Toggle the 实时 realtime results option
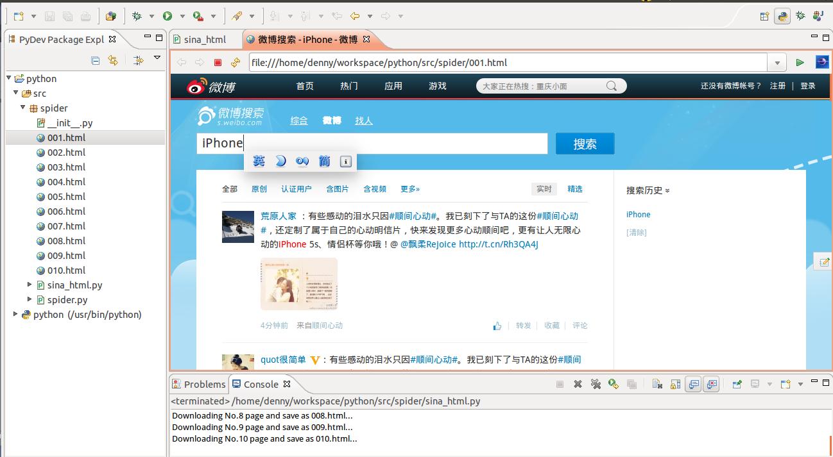 [544, 189]
